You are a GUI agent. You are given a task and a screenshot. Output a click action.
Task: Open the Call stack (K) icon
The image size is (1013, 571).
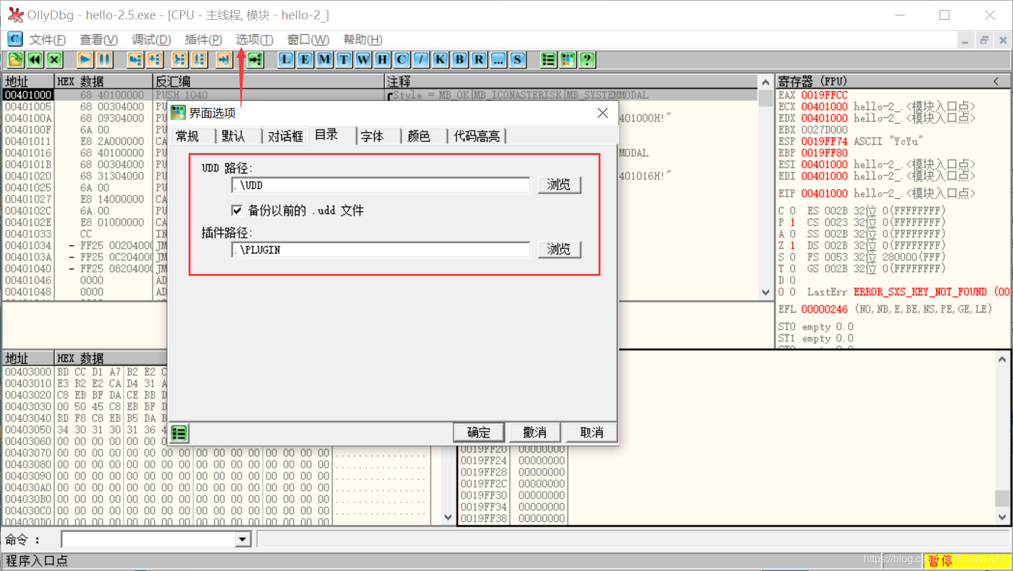coord(440,60)
